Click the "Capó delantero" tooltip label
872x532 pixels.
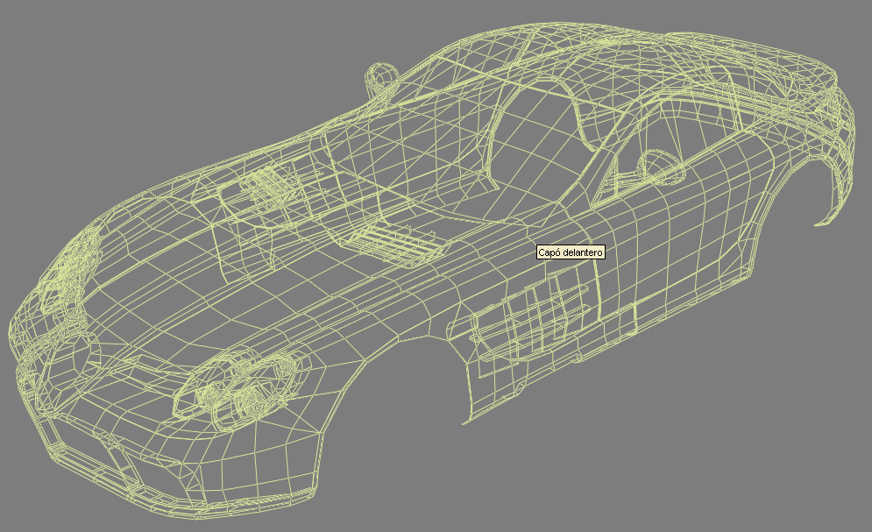click(571, 252)
